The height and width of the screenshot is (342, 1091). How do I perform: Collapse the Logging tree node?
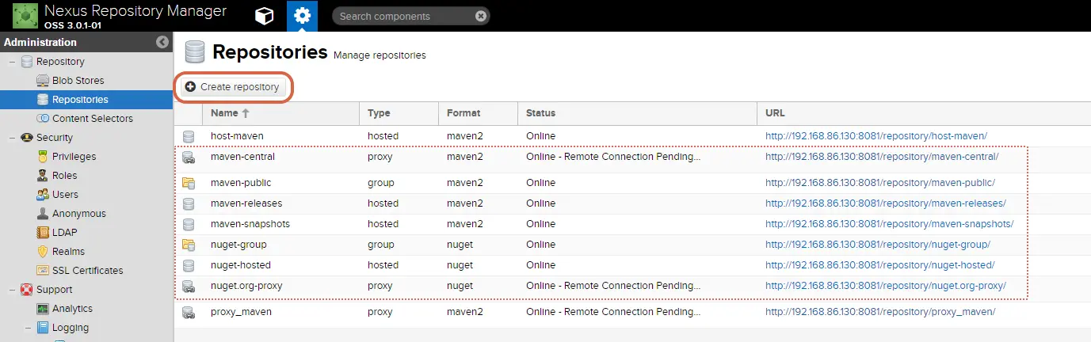pos(28,328)
